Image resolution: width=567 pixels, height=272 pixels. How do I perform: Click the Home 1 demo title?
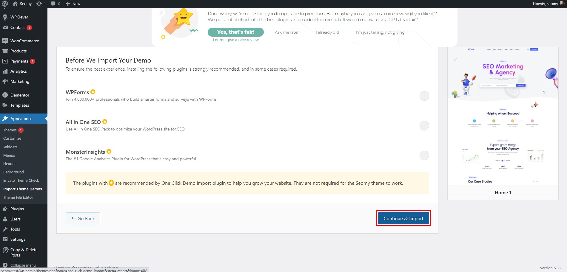click(x=503, y=192)
